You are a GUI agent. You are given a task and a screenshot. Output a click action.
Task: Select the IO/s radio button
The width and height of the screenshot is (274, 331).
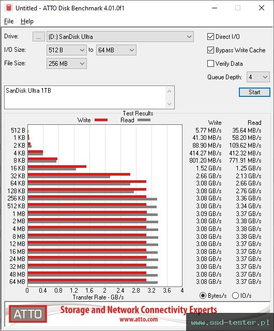[235, 296]
